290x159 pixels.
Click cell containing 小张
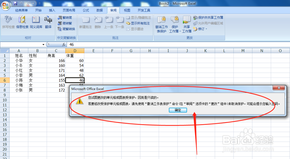click(19, 90)
